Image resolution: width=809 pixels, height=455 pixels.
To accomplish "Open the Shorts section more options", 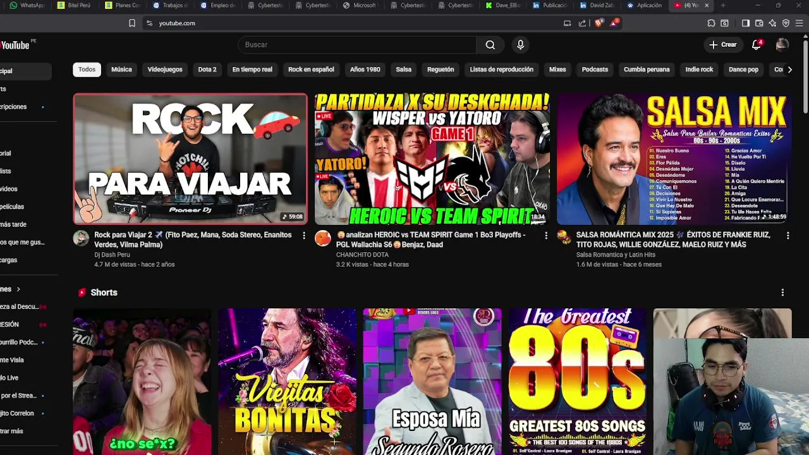I will [x=782, y=293].
